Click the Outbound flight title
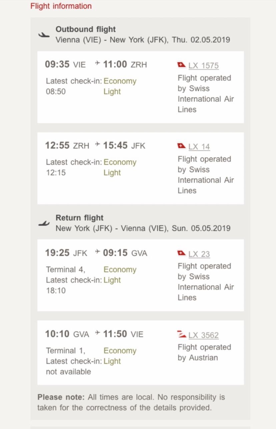This screenshot has height=429, width=276. [x=86, y=29]
